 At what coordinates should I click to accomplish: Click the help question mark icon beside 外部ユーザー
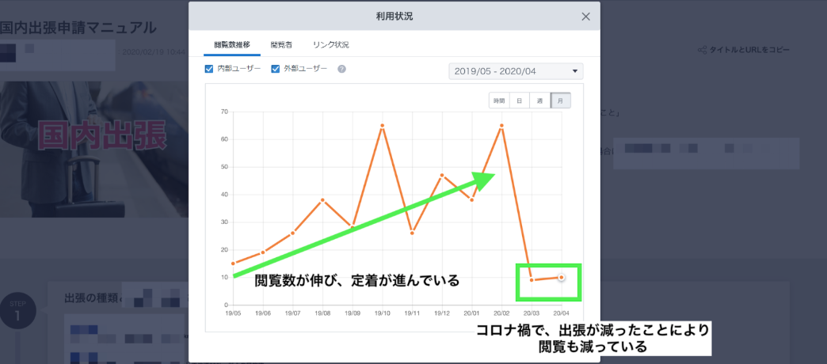[341, 69]
